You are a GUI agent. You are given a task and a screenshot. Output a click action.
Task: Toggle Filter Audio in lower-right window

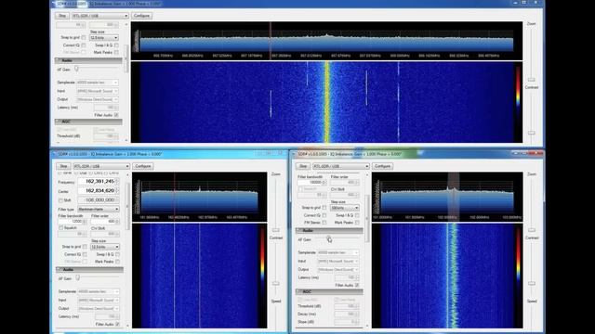pyautogui.click(x=357, y=285)
